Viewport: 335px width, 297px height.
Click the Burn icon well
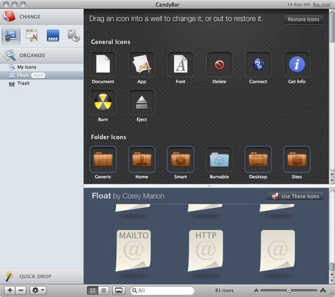[x=103, y=102]
